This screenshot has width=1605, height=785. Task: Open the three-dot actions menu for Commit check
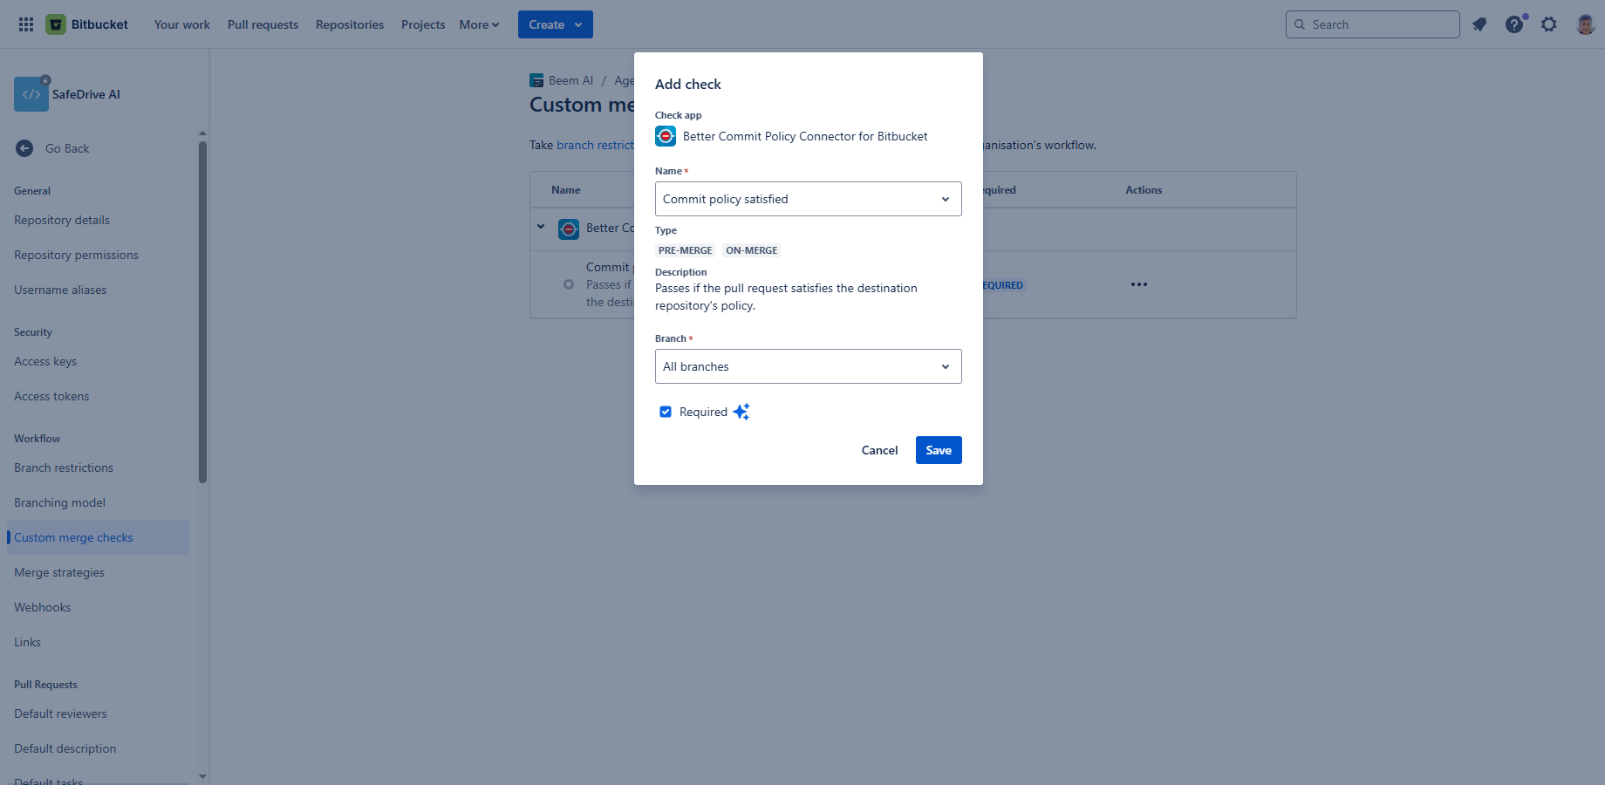click(1139, 284)
